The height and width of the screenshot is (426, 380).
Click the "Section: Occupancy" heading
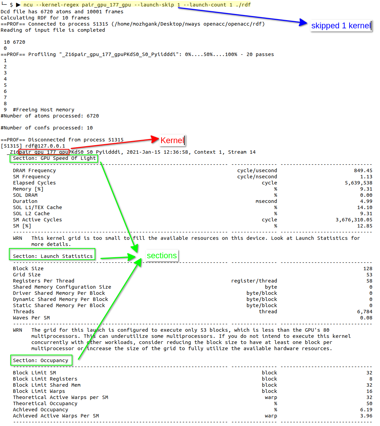41,360
